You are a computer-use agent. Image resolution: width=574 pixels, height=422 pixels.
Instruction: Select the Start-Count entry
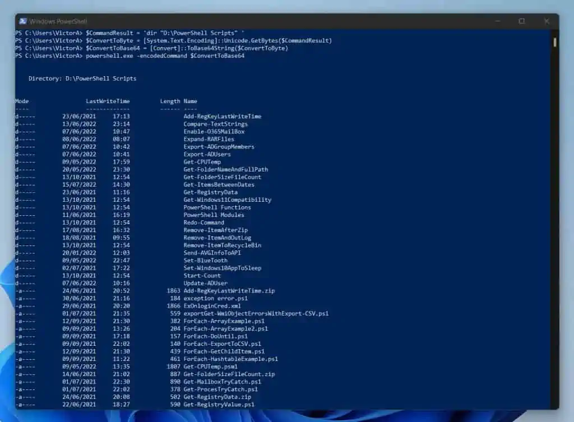point(202,276)
